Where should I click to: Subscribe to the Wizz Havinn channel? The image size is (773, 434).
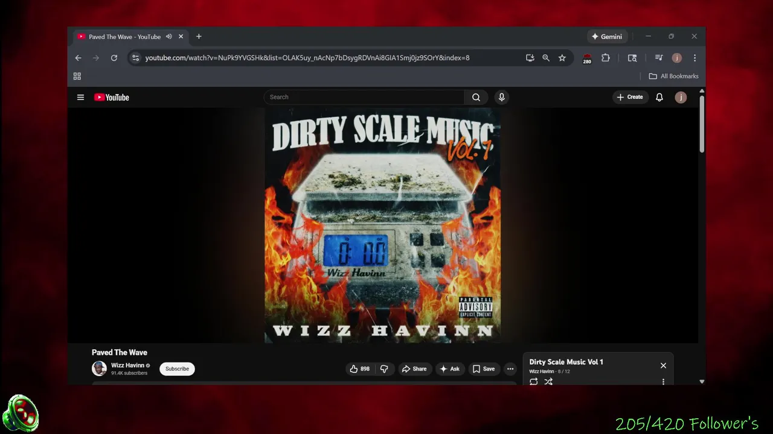pos(177,369)
